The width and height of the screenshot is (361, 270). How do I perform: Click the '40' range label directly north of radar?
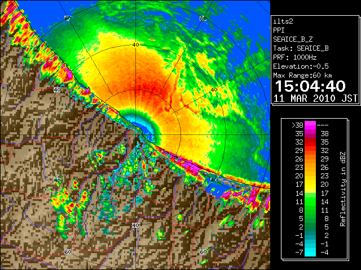[x=136, y=45]
